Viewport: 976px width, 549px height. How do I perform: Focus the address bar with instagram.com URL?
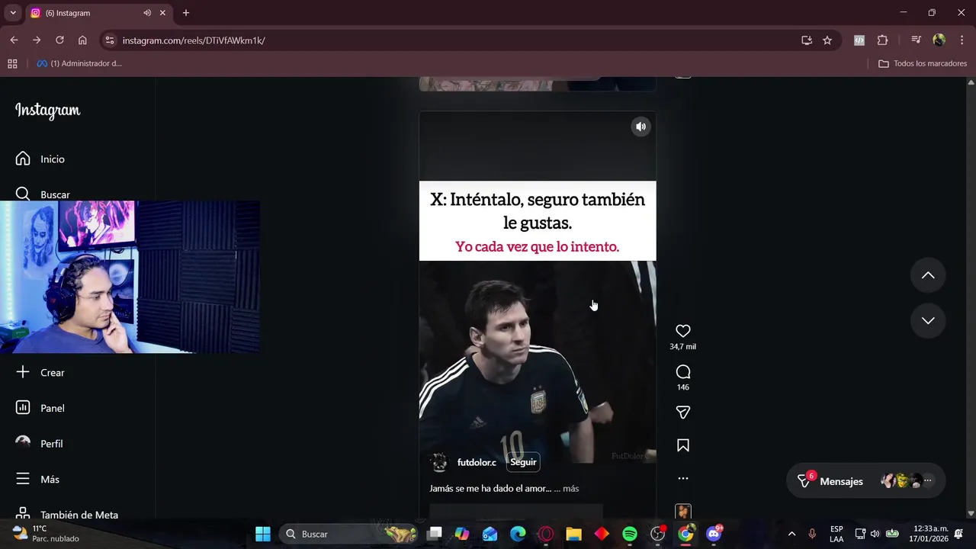pyautogui.click(x=457, y=40)
